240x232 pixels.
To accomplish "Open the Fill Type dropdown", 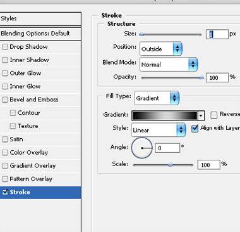I will click(157, 98).
